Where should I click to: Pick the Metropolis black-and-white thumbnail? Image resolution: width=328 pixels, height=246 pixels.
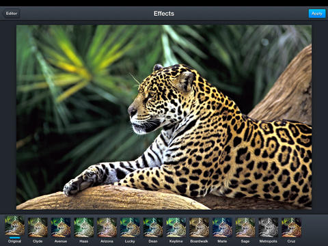pyautogui.click(x=268, y=227)
